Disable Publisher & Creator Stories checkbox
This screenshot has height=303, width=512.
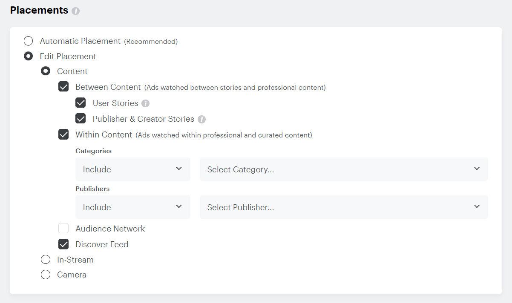(81, 119)
